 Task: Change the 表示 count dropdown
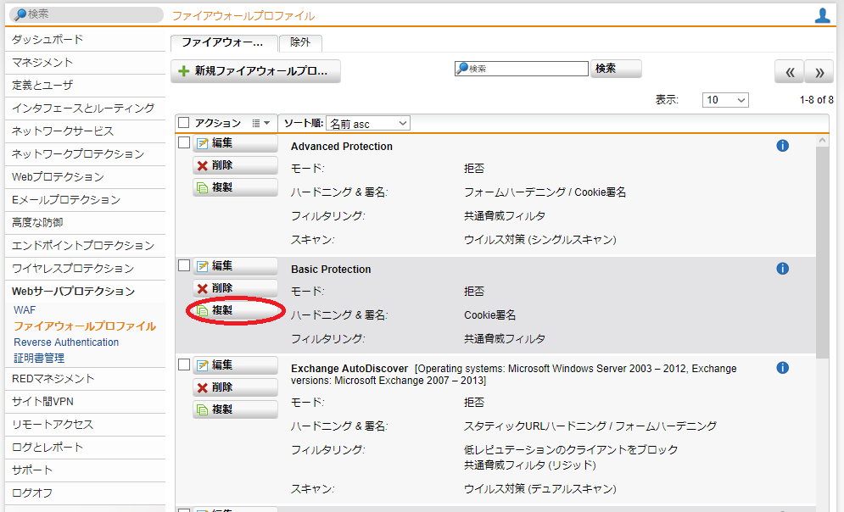pos(725,99)
